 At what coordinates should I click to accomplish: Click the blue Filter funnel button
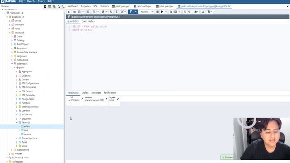click(131, 12)
